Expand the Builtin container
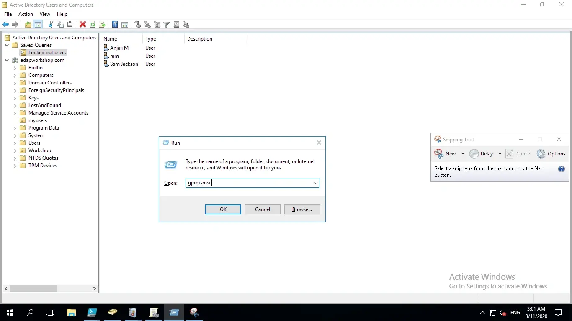This screenshot has height=321, width=572. (15, 68)
